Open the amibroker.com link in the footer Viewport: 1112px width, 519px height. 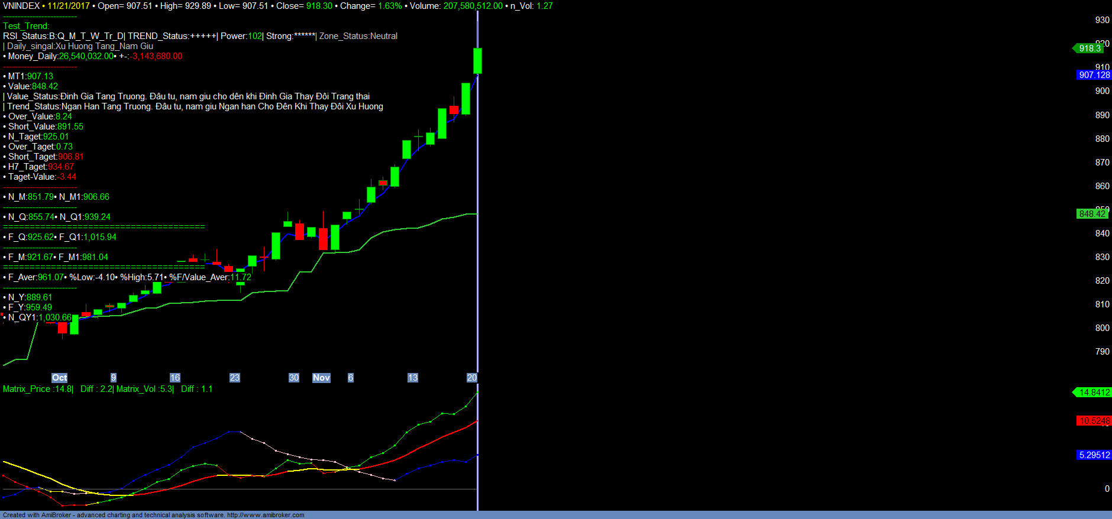point(266,515)
